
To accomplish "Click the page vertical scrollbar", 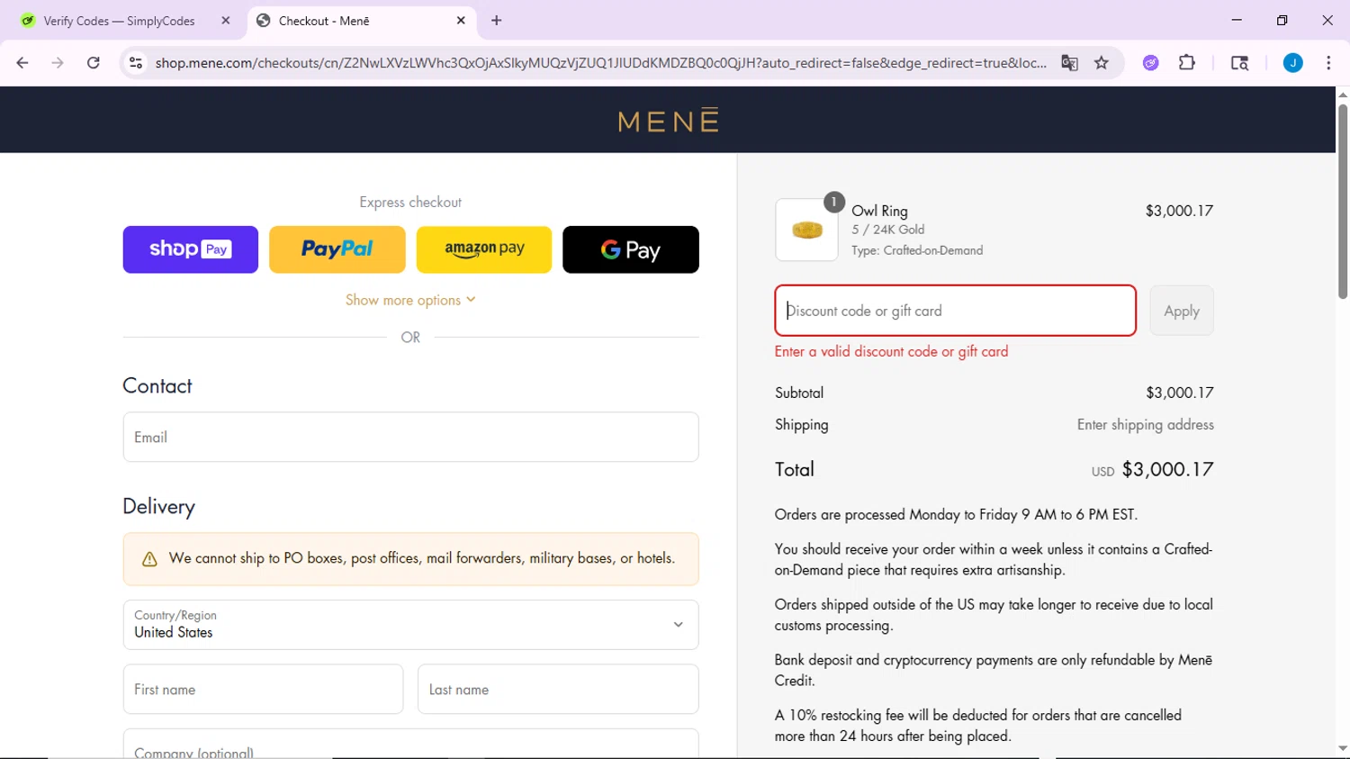I will pyautogui.click(x=1343, y=203).
